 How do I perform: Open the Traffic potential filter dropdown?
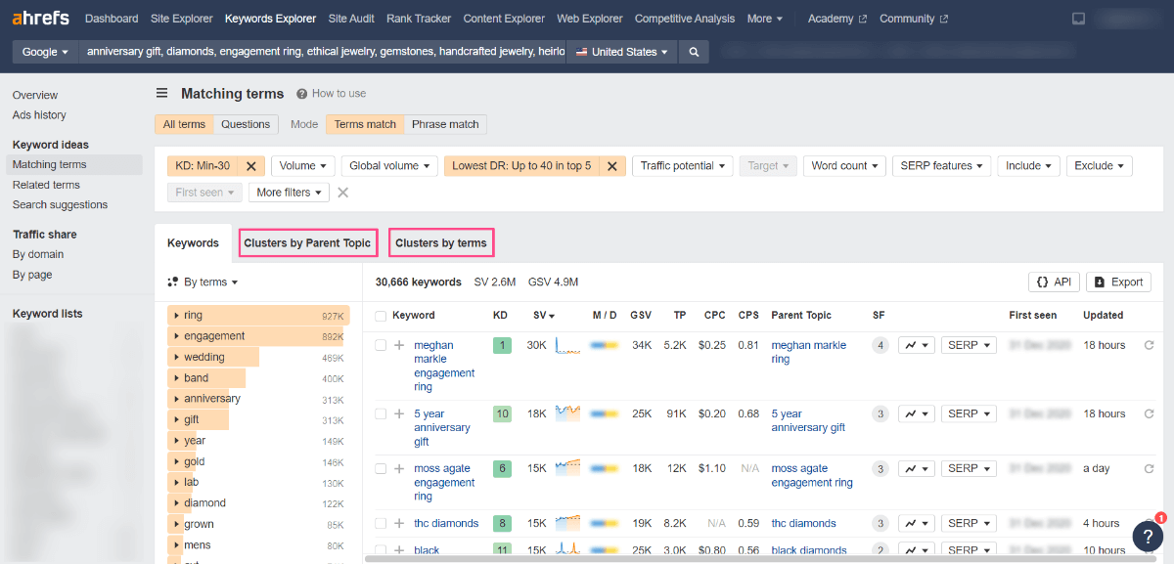[x=683, y=166]
